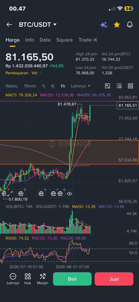Switch to the Harga tab

[x=13, y=40]
